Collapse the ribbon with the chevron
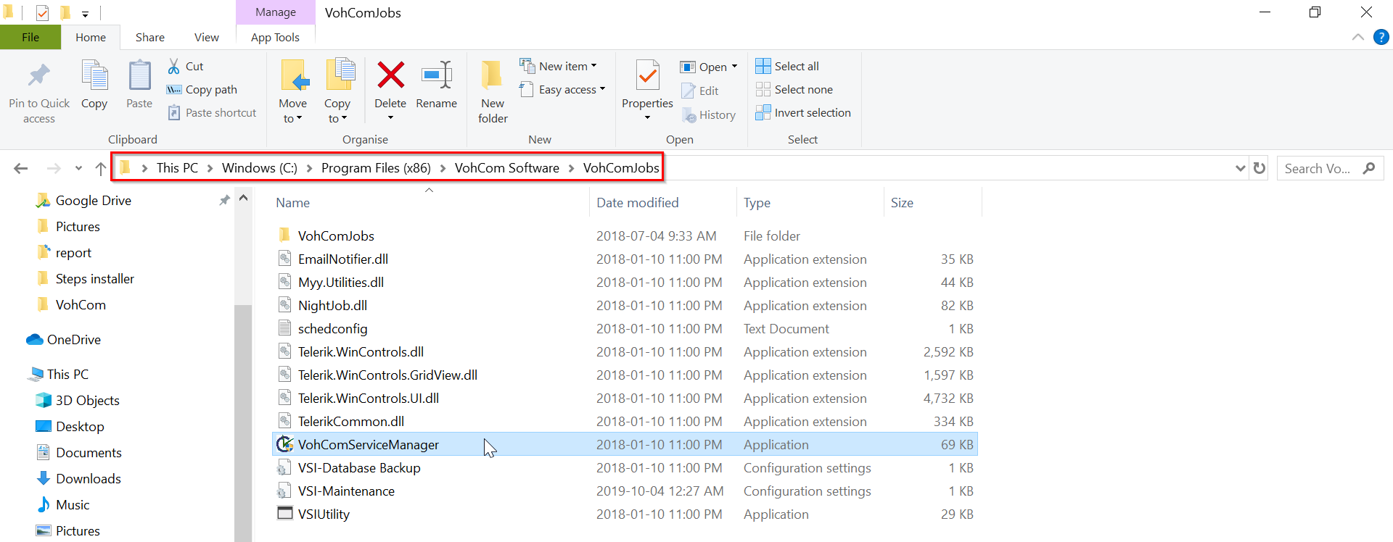Image resolution: width=1393 pixels, height=542 pixels. point(1358,37)
